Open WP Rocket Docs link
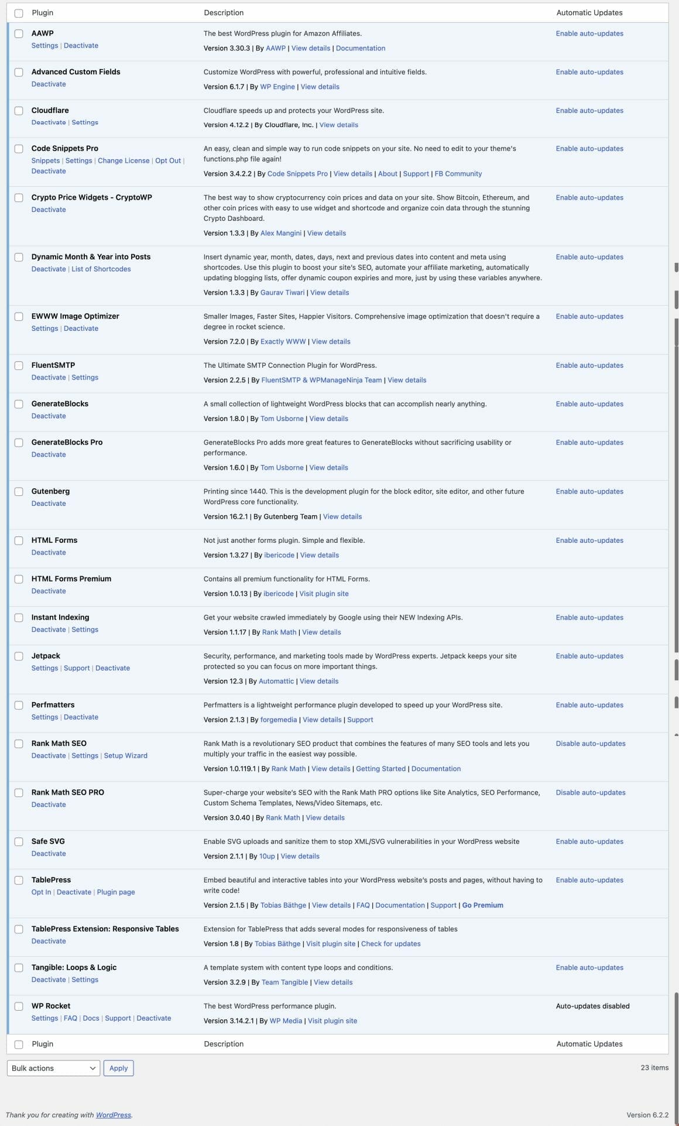This screenshot has height=1126, width=679. tap(91, 1018)
